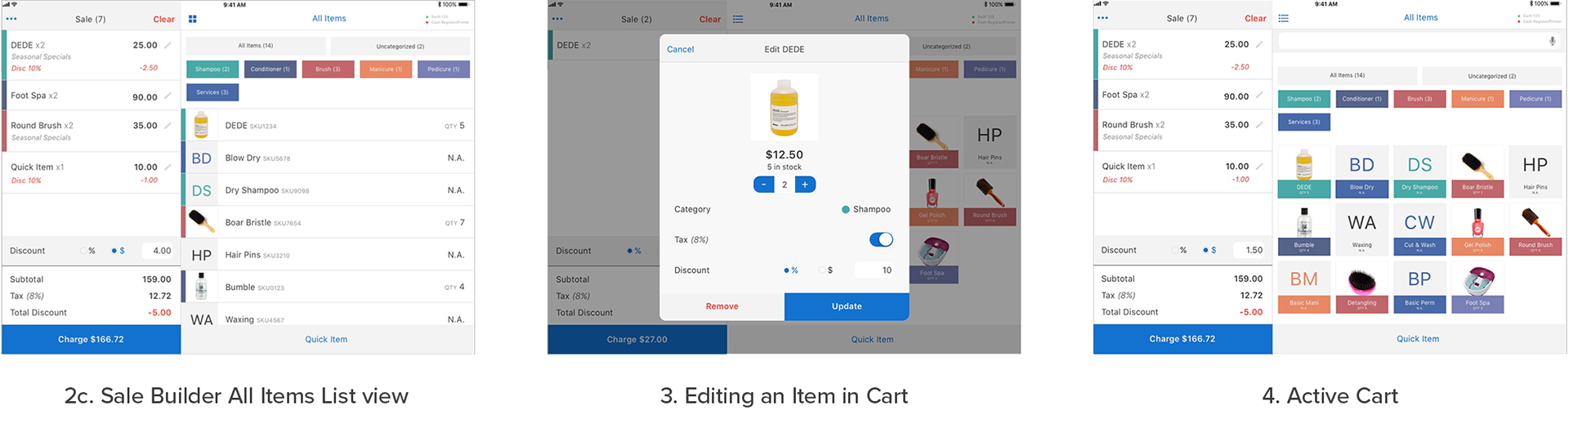The image size is (1569, 428).
Task: Add a Quick Item in the Active Cart screen
Action: tap(1418, 338)
